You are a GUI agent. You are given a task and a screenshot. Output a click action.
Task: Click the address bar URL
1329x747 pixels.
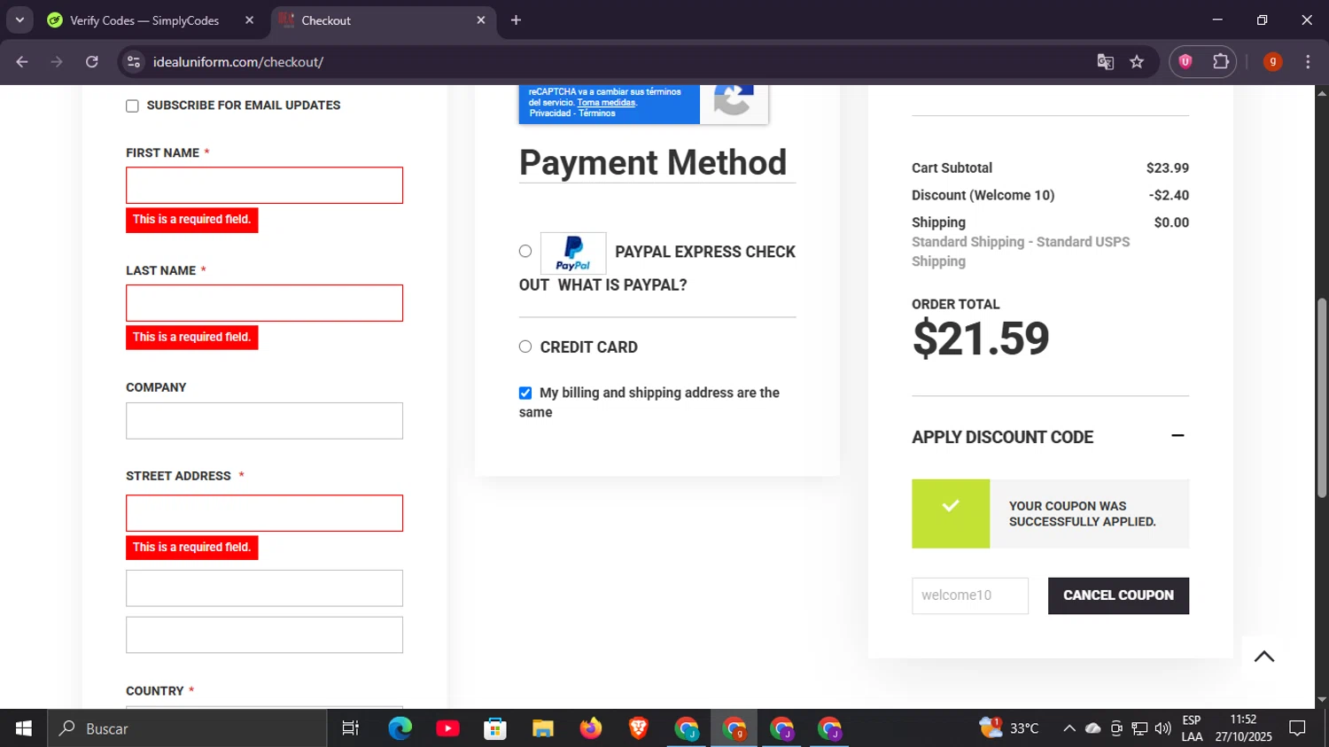pos(238,62)
